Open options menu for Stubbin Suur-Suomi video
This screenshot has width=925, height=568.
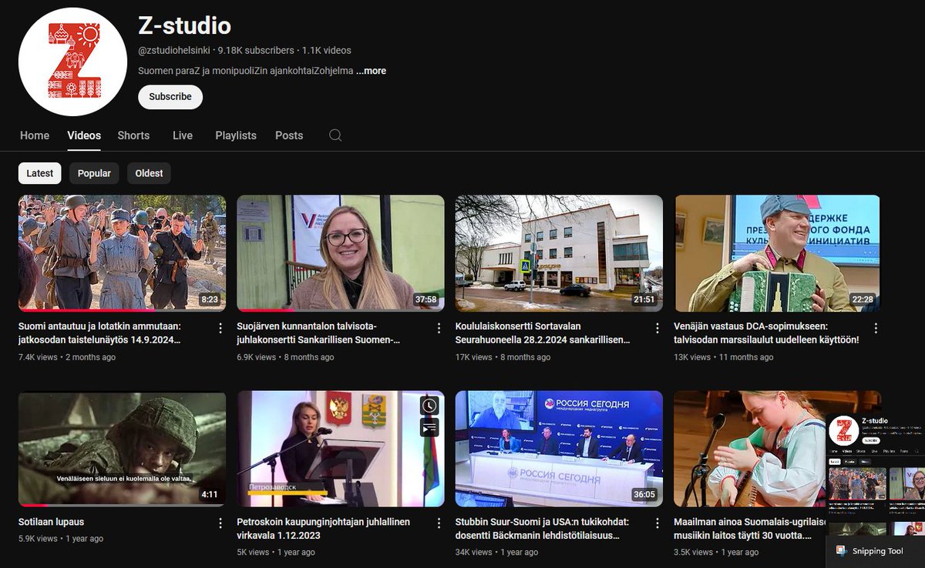tap(657, 524)
